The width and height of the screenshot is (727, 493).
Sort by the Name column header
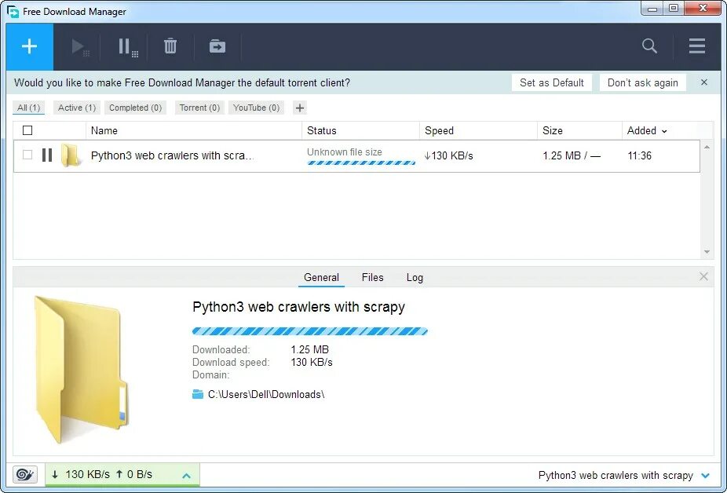coord(194,131)
